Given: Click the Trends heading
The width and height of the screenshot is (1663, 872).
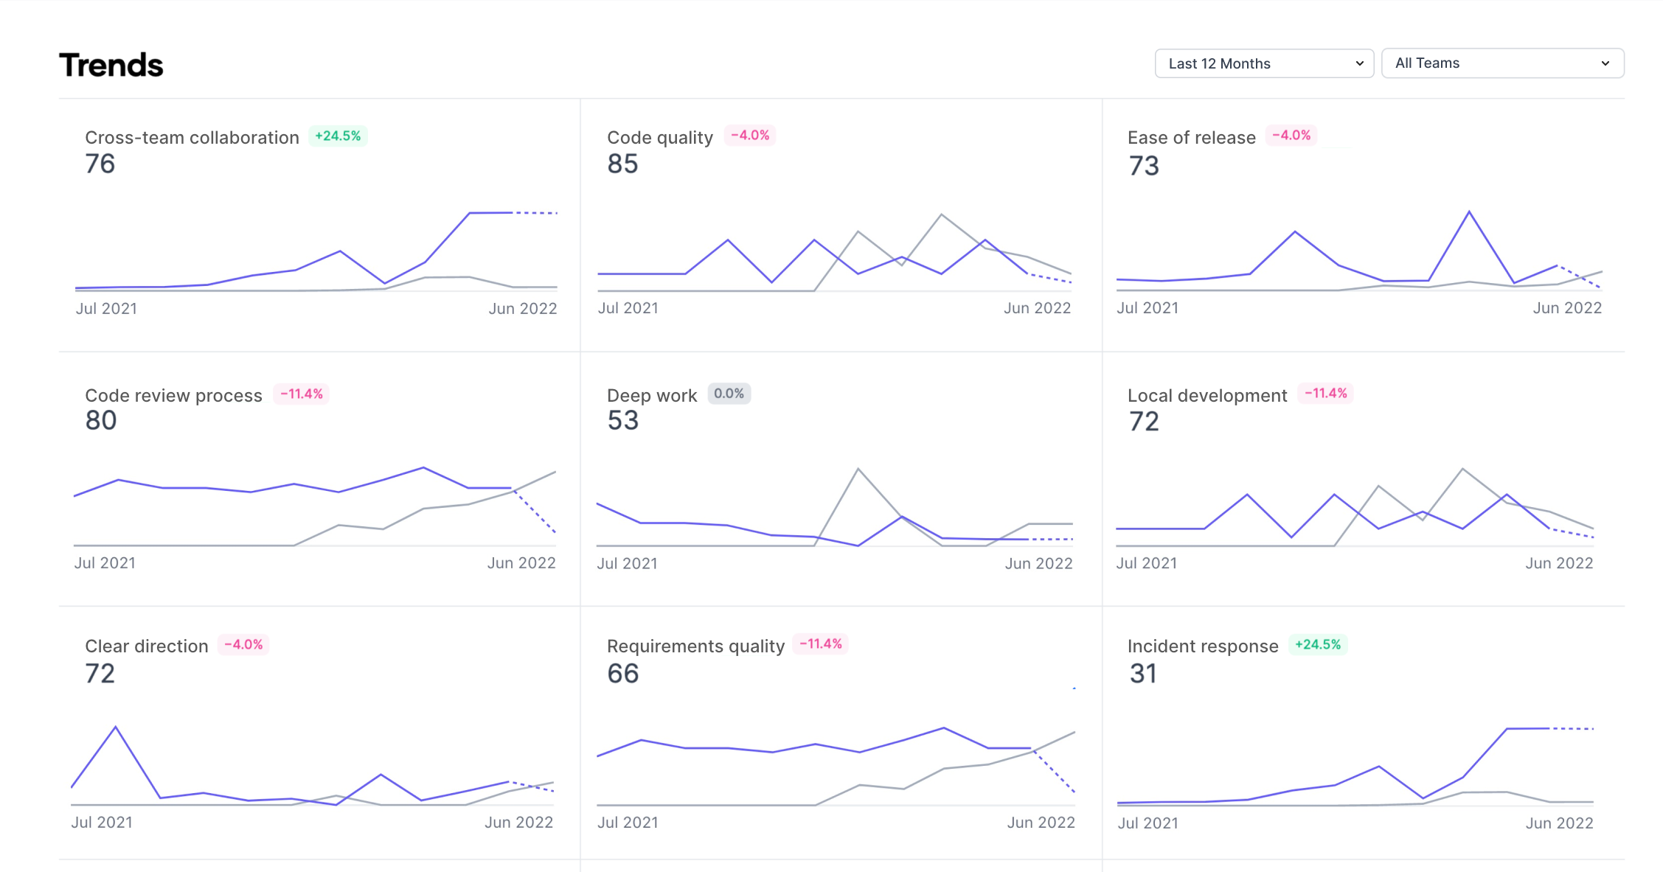Looking at the screenshot, I should [x=111, y=64].
